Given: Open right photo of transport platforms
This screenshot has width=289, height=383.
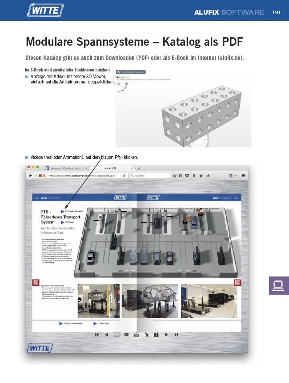Looking at the screenshot, I should click(209, 301).
